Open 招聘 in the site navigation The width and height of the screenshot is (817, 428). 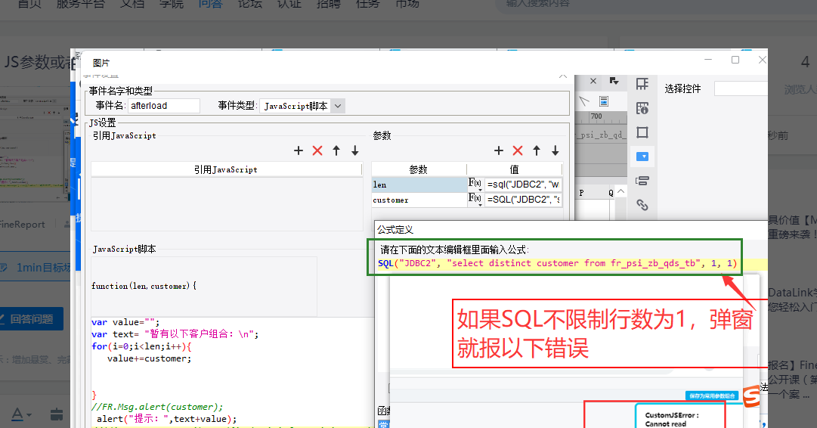click(329, 5)
